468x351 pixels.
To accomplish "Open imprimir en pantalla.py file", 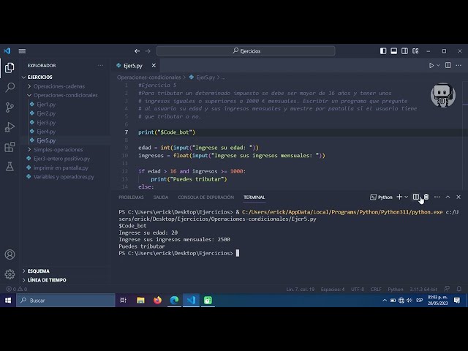I will point(61,167).
